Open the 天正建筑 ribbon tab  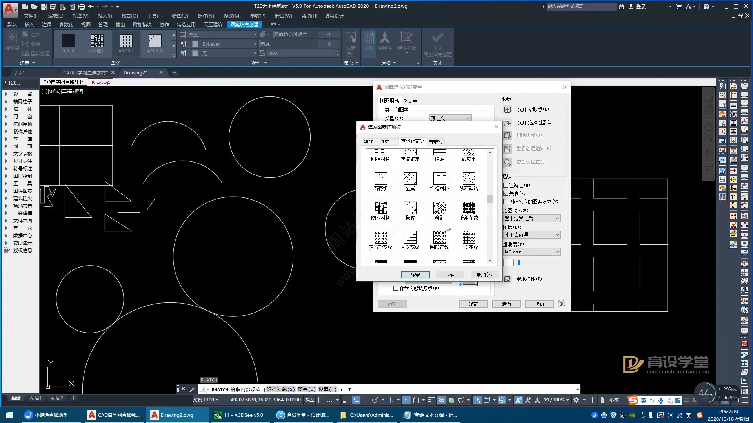pos(213,24)
